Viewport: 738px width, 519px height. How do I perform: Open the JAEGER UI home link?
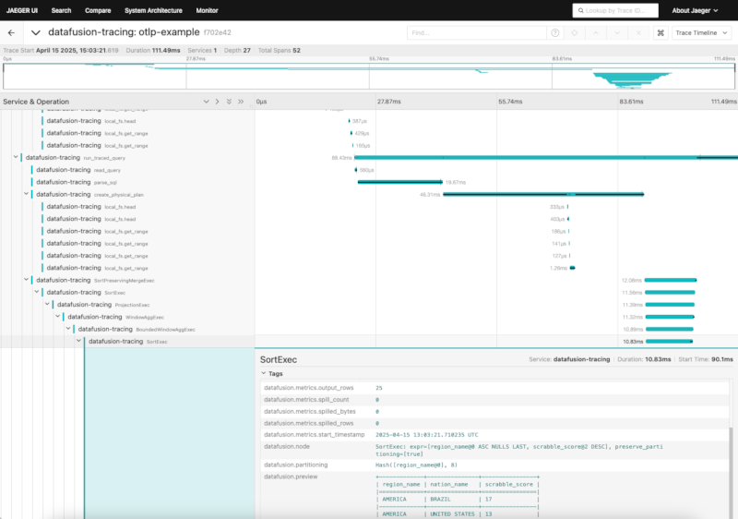click(22, 10)
